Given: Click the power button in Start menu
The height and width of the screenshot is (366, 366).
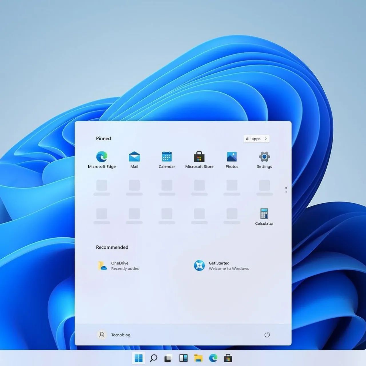Looking at the screenshot, I should tap(267, 335).
